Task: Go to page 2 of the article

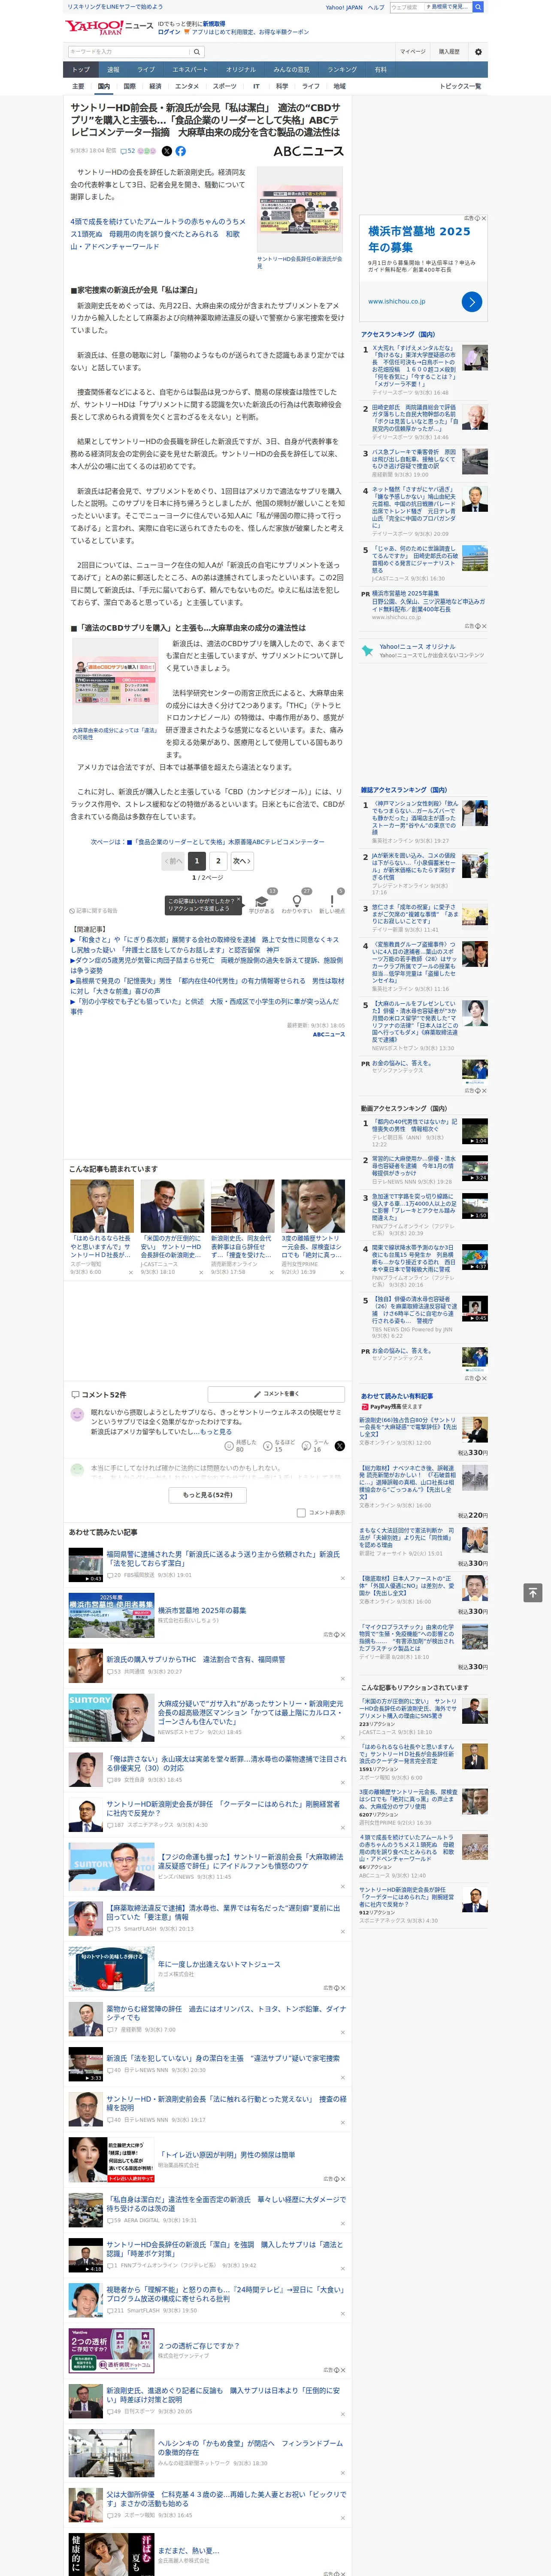Action: pyautogui.click(x=218, y=861)
